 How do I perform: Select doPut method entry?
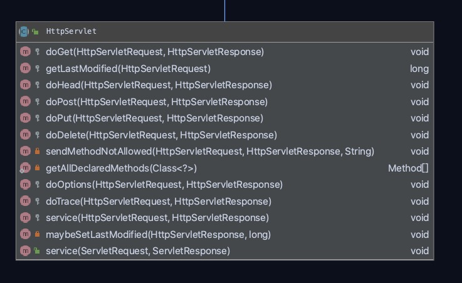(x=154, y=118)
